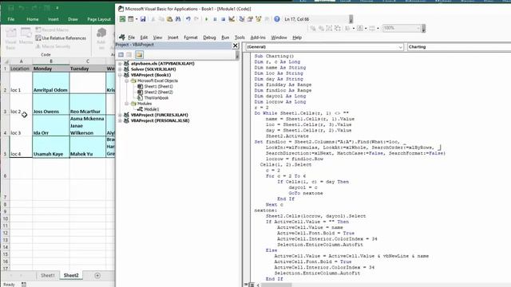Open the Run menu
Screen dimensions: 511x287
click(x=225, y=37)
